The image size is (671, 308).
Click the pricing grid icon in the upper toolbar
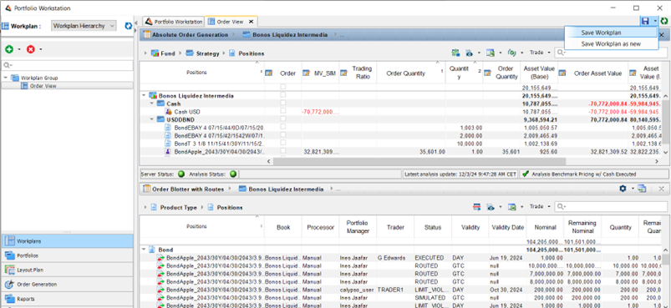pos(455,53)
